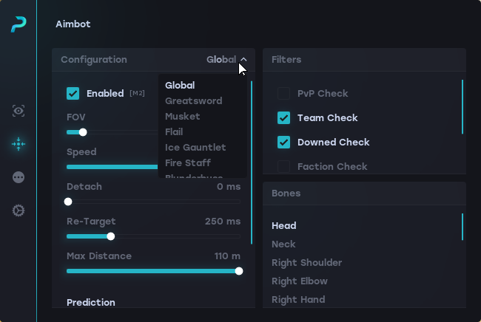This screenshot has height=322, width=481.
Task: Click the Max Distance slider handle
Action: tap(239, 271)
